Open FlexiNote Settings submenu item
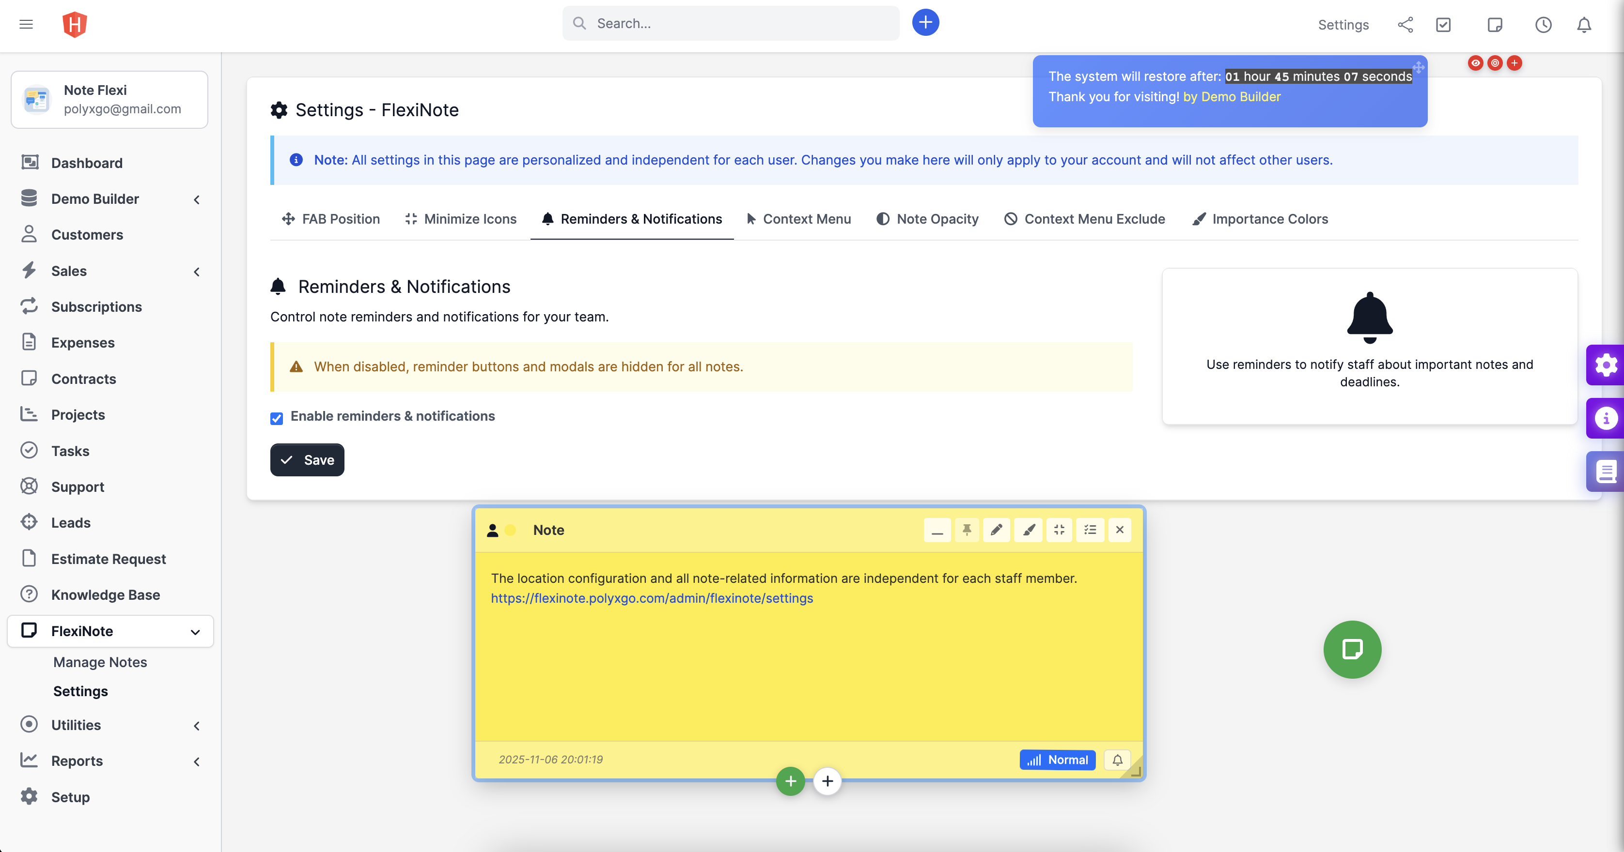Viewport: 1624px width, 852px height. (81, 691)
